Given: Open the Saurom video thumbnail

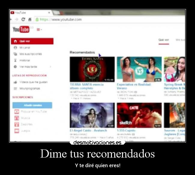Looking at the screenshot, I should 175,115.
